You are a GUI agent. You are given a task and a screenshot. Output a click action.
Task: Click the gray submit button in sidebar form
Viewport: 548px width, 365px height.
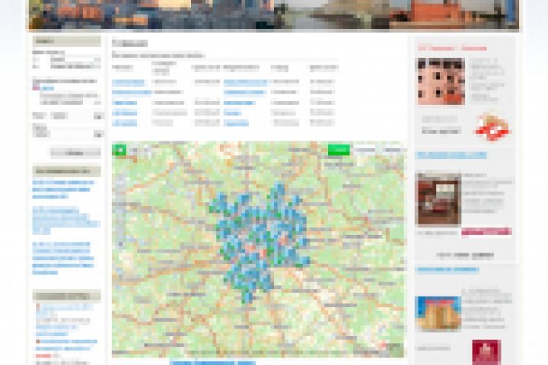[75, 153]
